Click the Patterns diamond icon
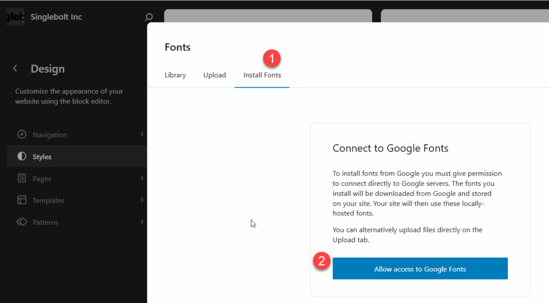The width and height of the screenshot is (549, 303). (x=21, y=222)
